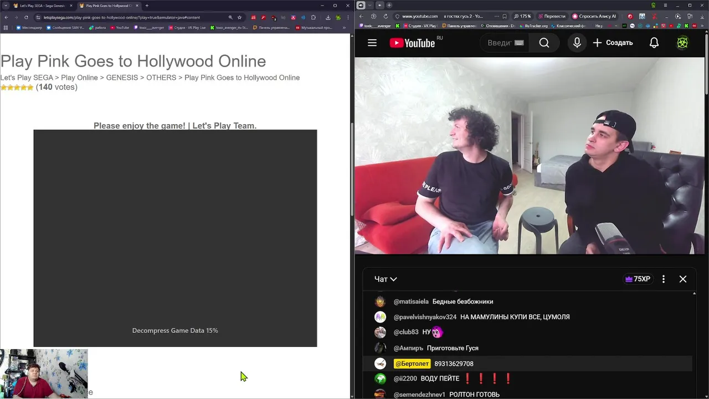Image resolution: width=709 pixels, height=399 pixels.
Task: Click the webcam overlay thumbnail
Action: click(x=44, y=374)
